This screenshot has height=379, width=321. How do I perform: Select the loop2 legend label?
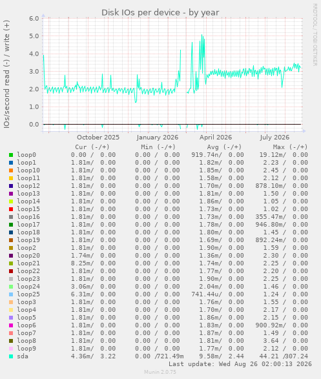point(26,248)
